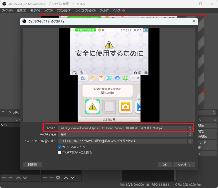Open the プロファイル(P) menu
Viewport: 218px width, 188px height.
(64, 10)
